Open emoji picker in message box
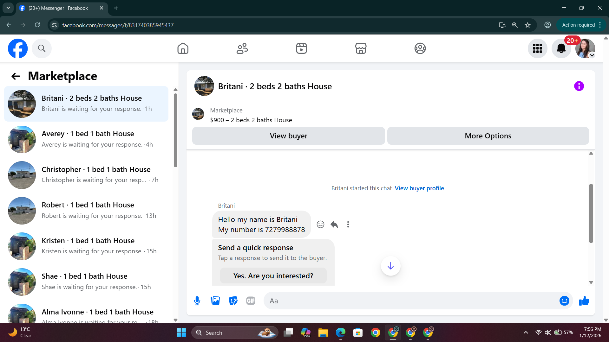 coord(564,301)
